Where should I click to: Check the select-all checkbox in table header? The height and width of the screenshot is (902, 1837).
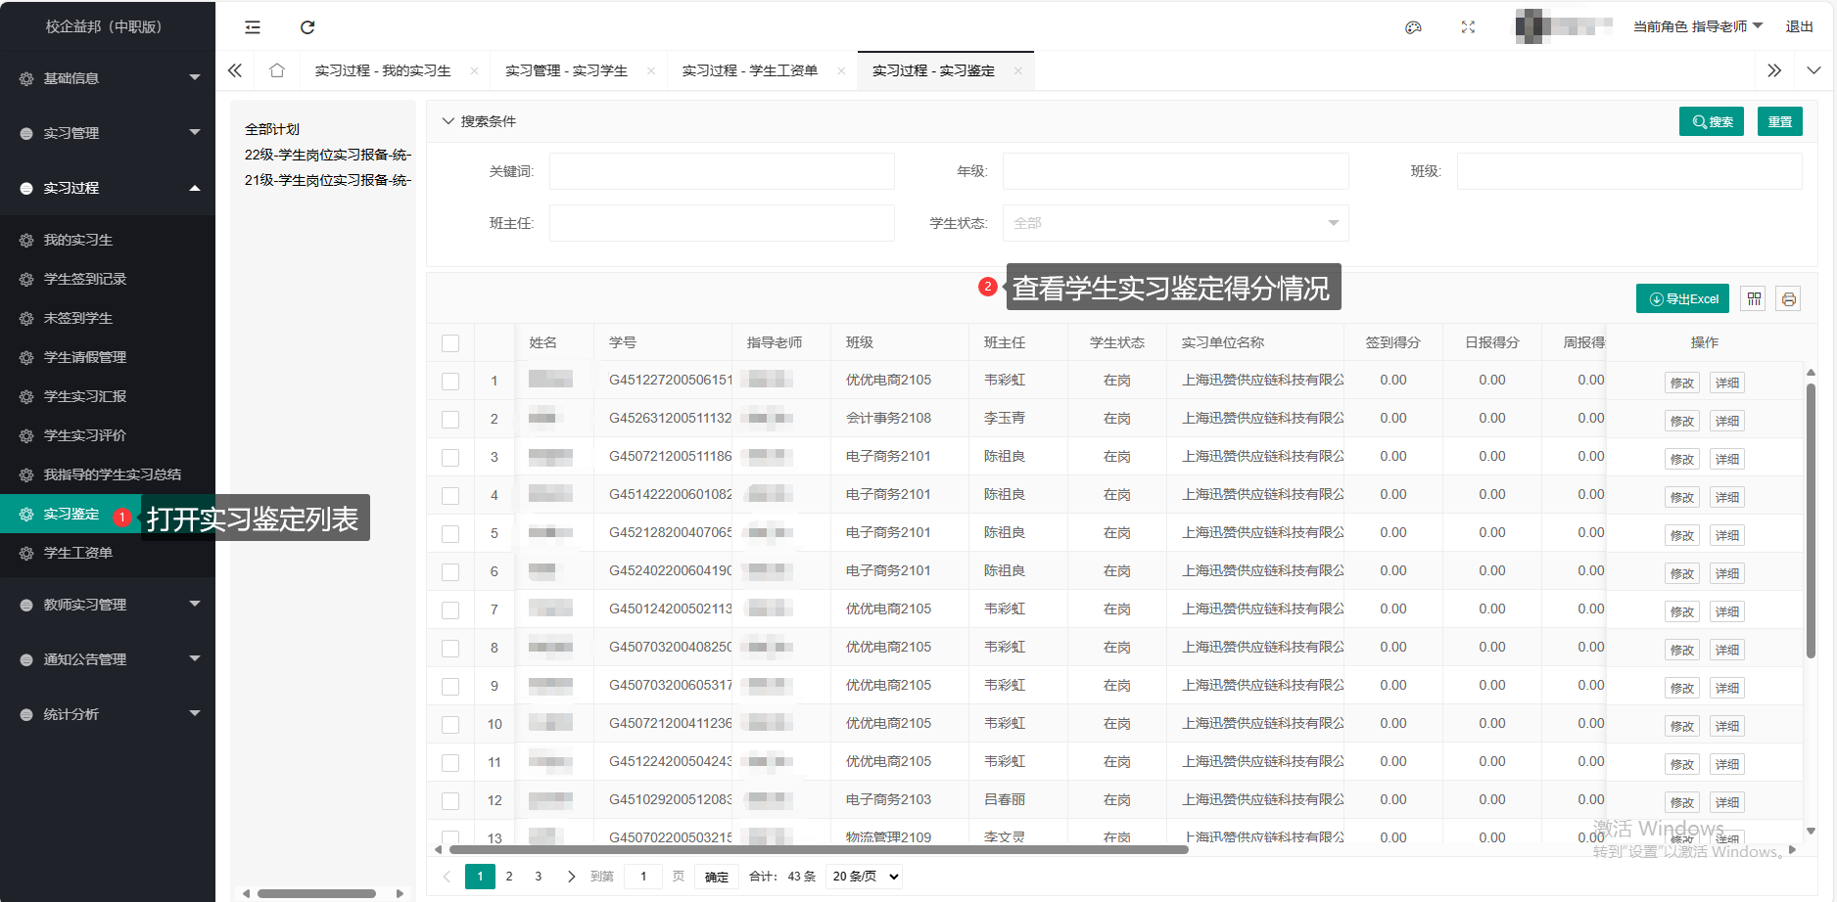pos(450,343)
